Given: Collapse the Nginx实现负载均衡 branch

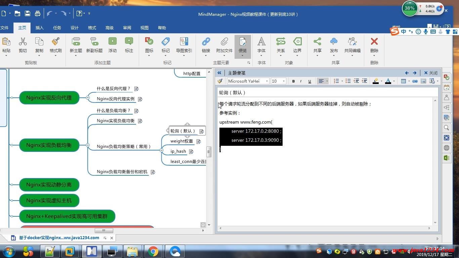Looking at the screenshot, I should coord(88,145).
